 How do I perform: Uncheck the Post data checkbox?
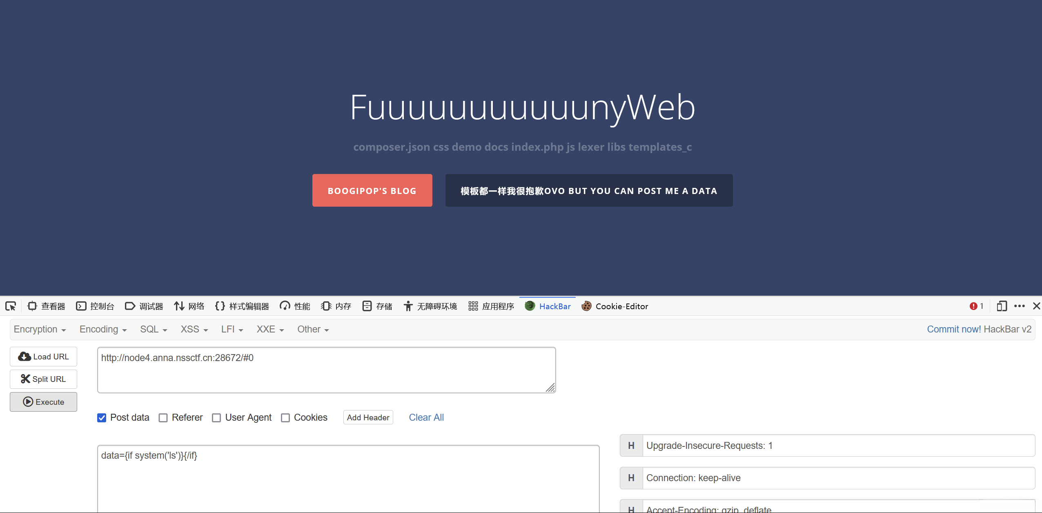coord(102,417)
